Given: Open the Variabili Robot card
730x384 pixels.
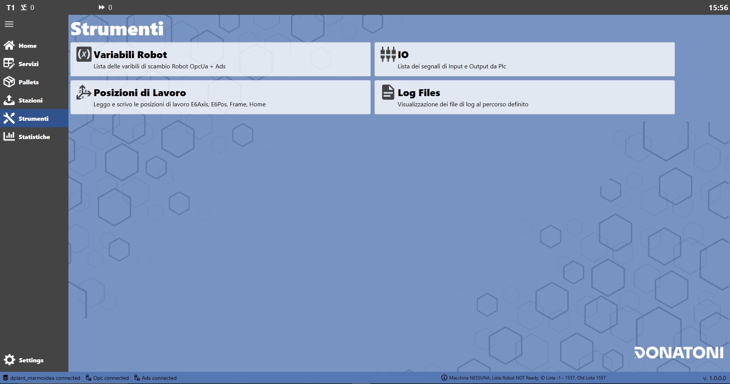Looking at the screenshot, I should tap(221, 59).
